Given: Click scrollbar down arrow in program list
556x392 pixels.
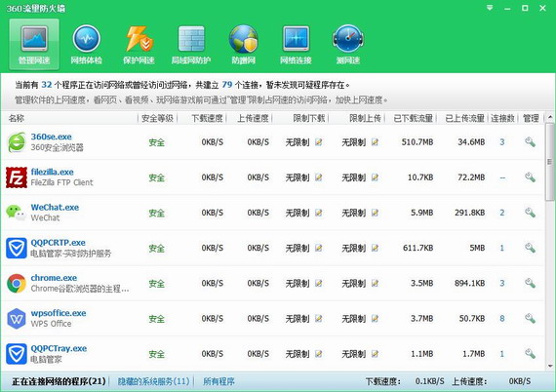Looking at the screenshot, I should tap(550, 366).
